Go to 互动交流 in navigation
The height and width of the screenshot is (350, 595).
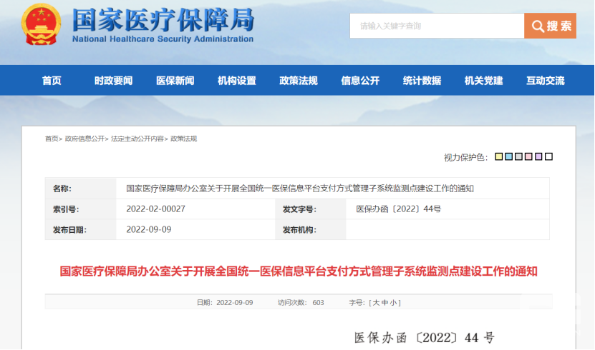click(x=546, y=81)
